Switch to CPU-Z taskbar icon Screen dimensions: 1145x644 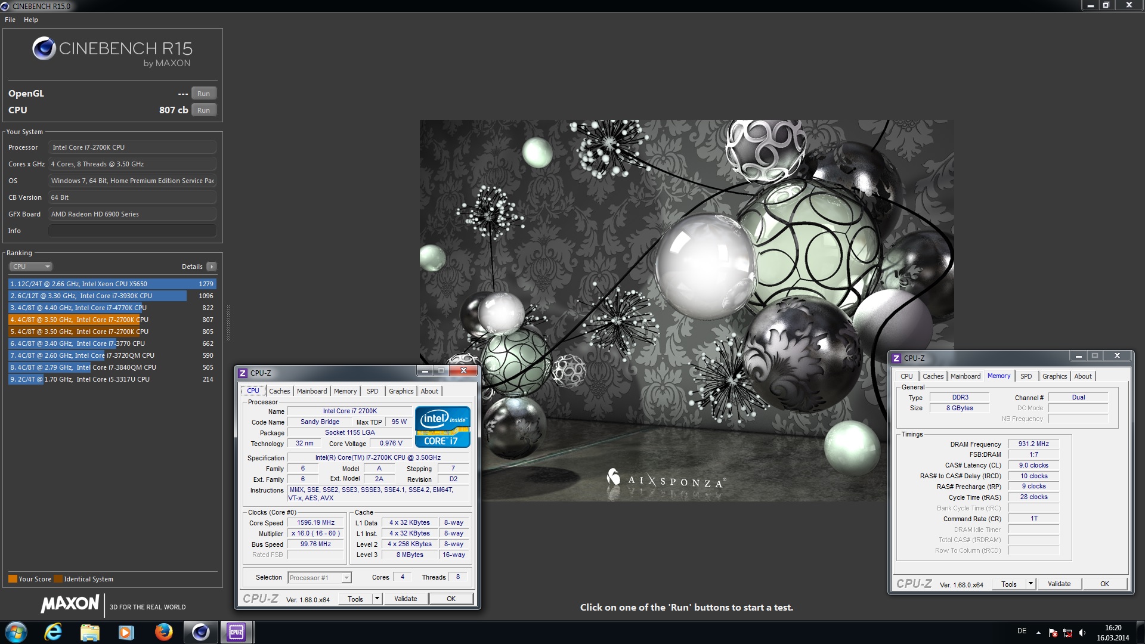point(237,632)
